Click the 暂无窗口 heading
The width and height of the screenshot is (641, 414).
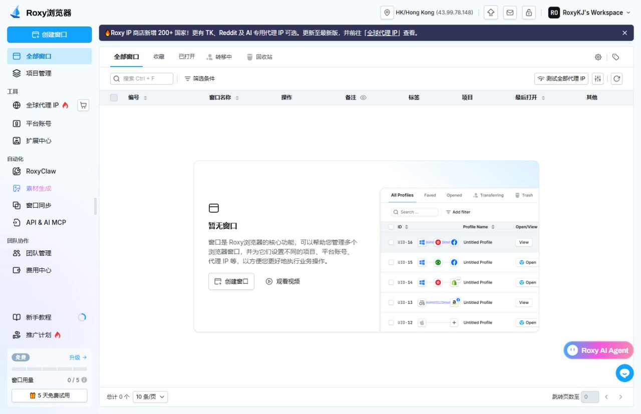coord(223,226)
